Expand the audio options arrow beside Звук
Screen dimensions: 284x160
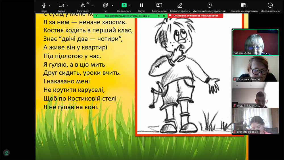tap(50, 5)
